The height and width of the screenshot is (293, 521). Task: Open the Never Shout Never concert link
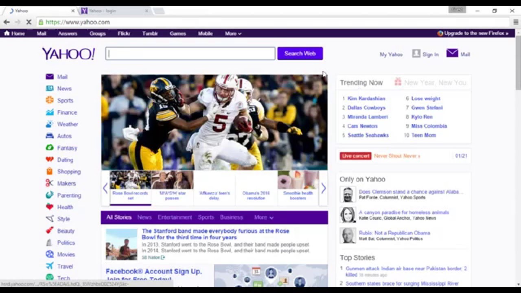coord(397,156)
